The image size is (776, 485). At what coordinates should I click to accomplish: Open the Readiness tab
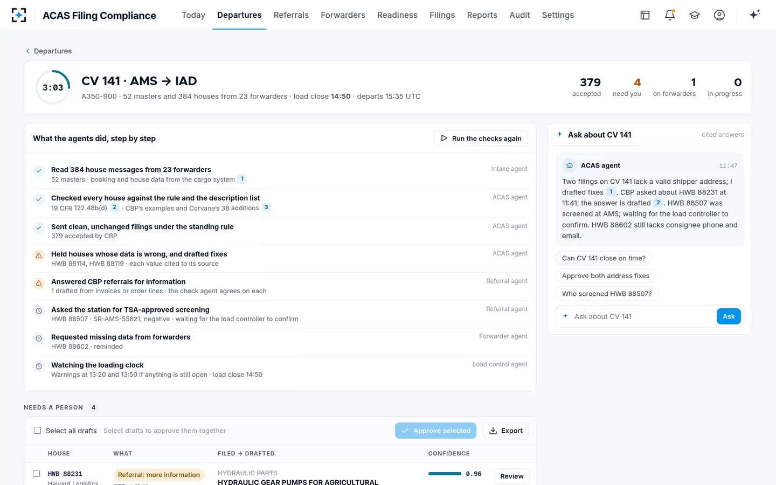[x=397, y=15]
